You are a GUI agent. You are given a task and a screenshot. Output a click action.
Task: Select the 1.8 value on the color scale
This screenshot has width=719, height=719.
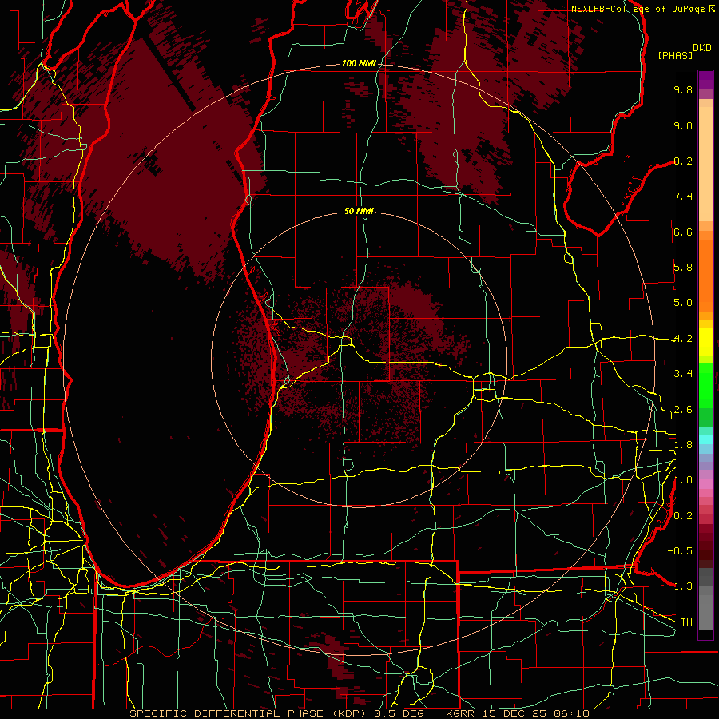coord(683,445)
